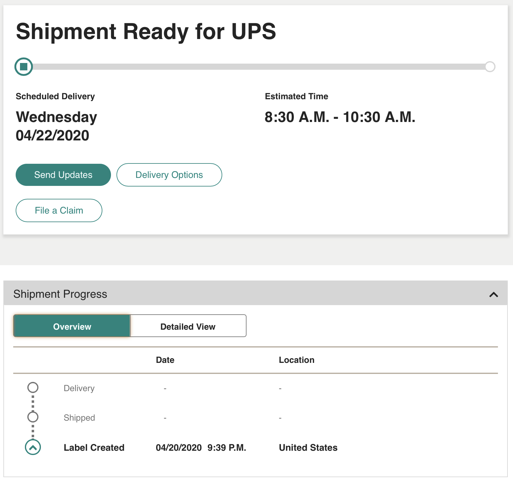Click the Date column header
513x483 pixels.
click(x=165, y=360)
